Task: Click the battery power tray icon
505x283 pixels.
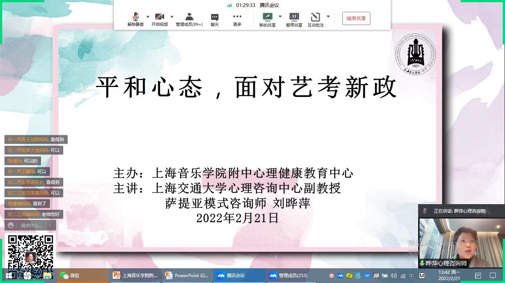Action: [x=385, y=275]
